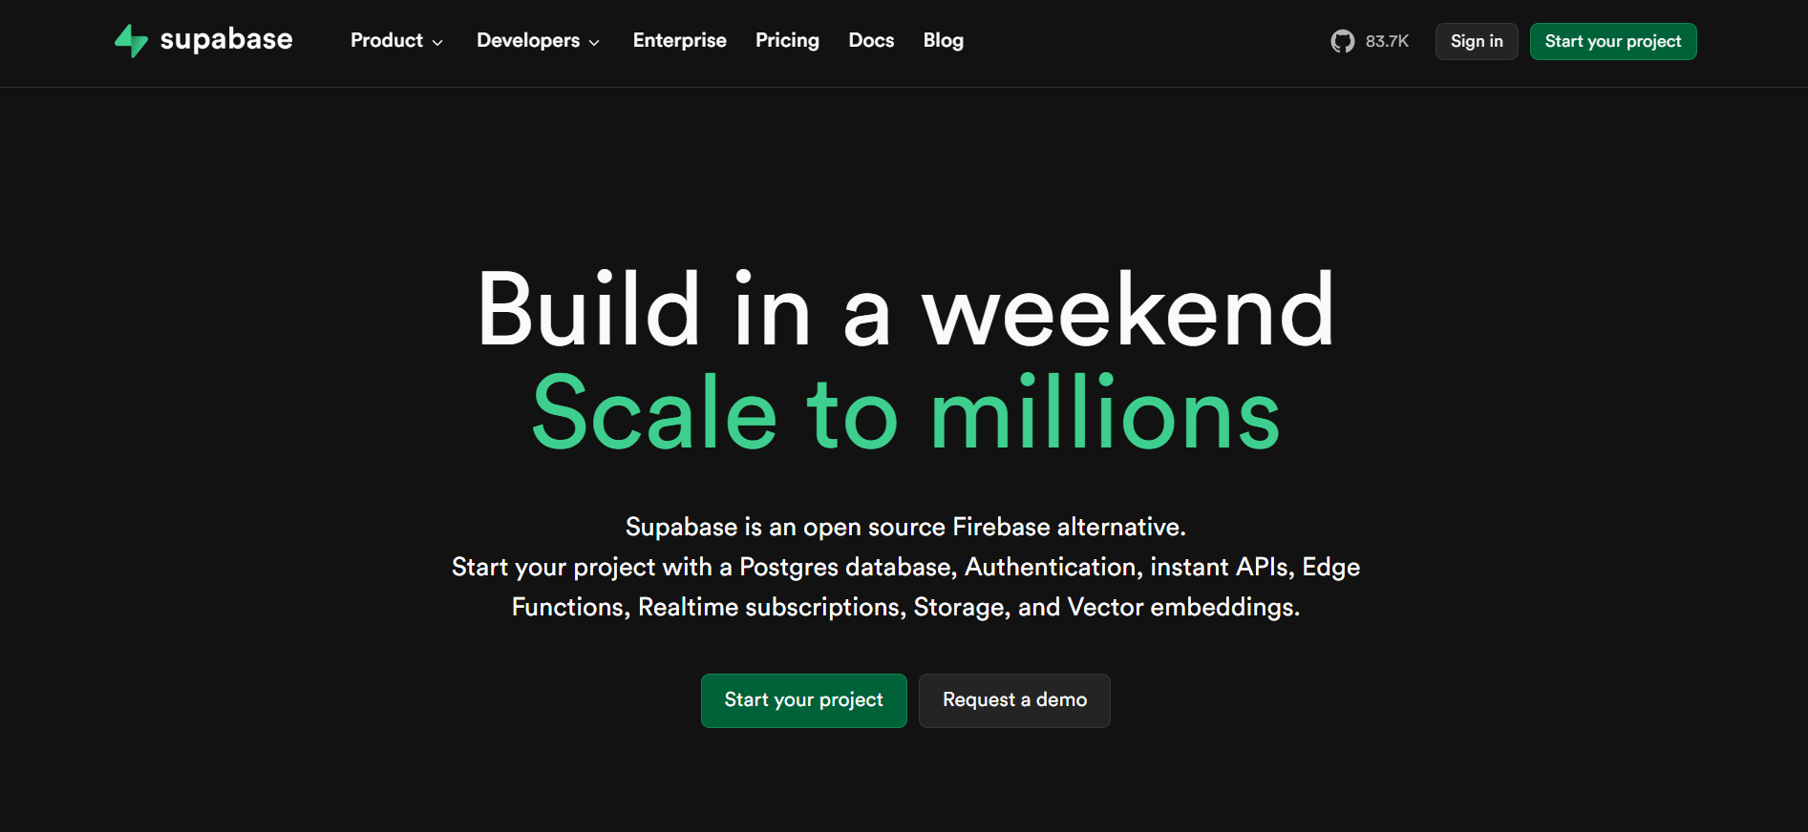
Task: Expand the Product menu dropdown
Action: point(396,40)
